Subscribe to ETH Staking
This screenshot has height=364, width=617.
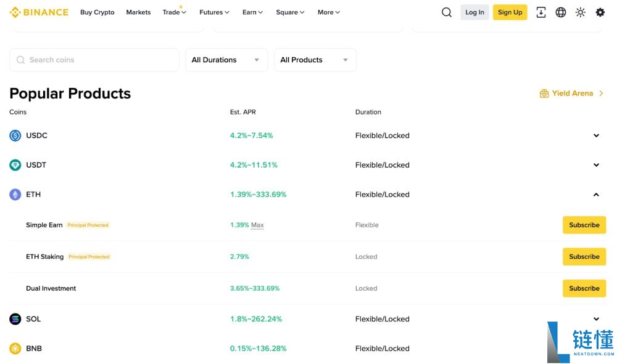(x=584, y=256)
